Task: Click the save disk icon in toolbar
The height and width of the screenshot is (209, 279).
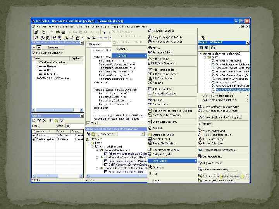Action: [63, 32]
